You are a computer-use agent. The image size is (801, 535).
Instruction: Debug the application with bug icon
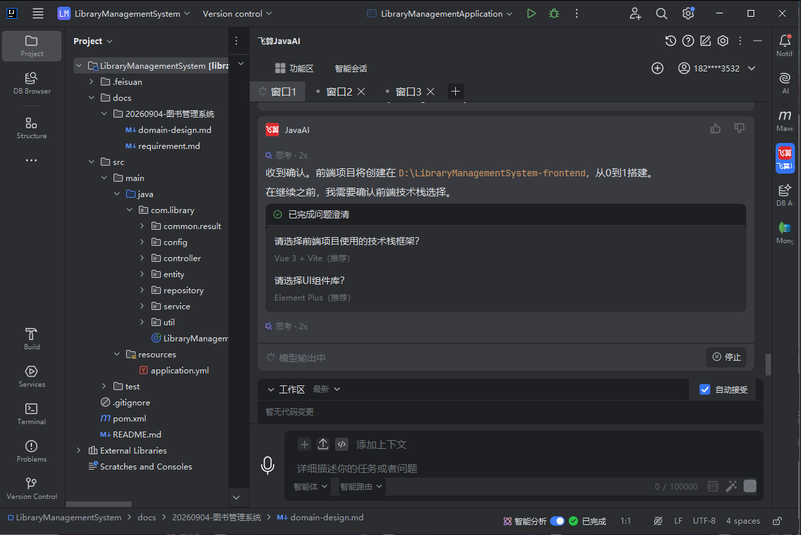[554, 13]
